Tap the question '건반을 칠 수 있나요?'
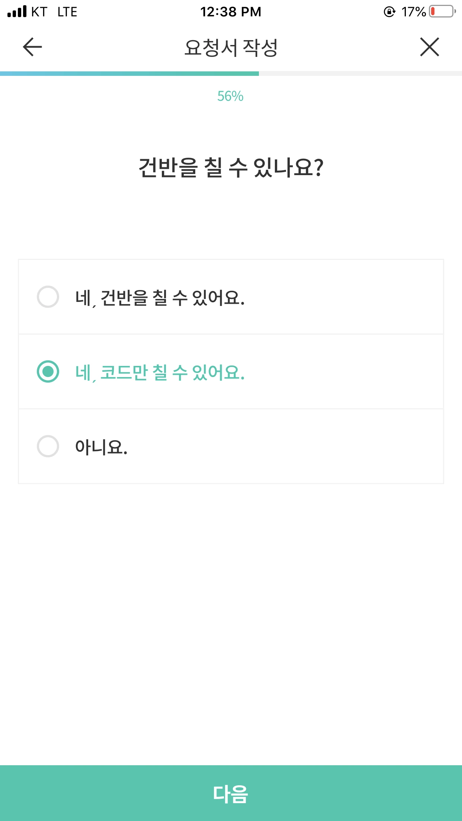 click(x=231, y=168)
